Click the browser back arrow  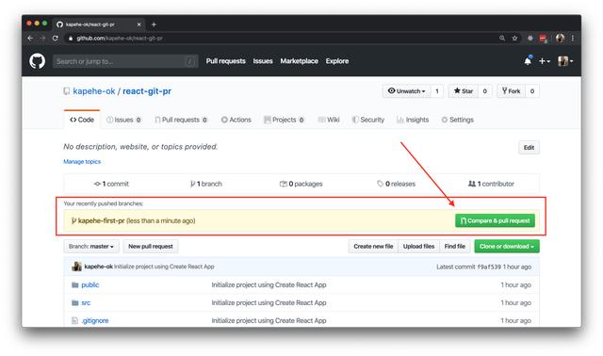tap(30, 38)
